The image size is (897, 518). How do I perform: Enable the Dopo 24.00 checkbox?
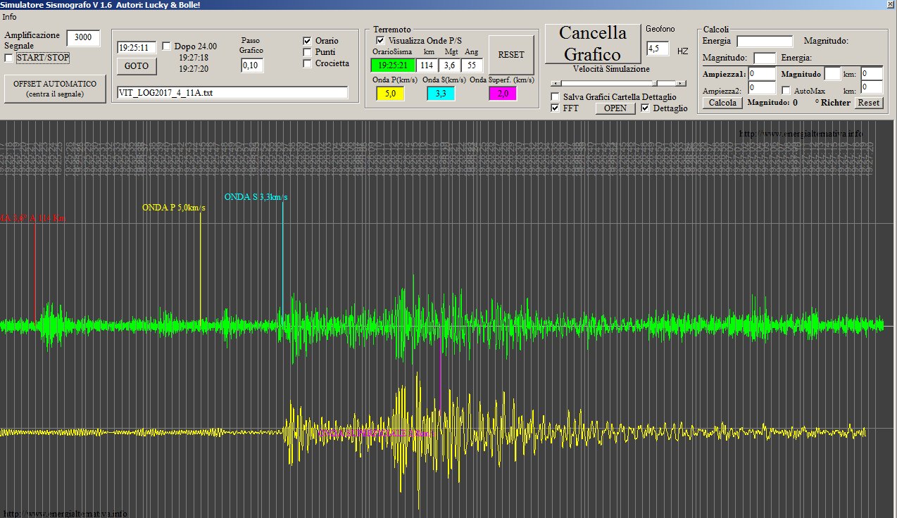167,46
